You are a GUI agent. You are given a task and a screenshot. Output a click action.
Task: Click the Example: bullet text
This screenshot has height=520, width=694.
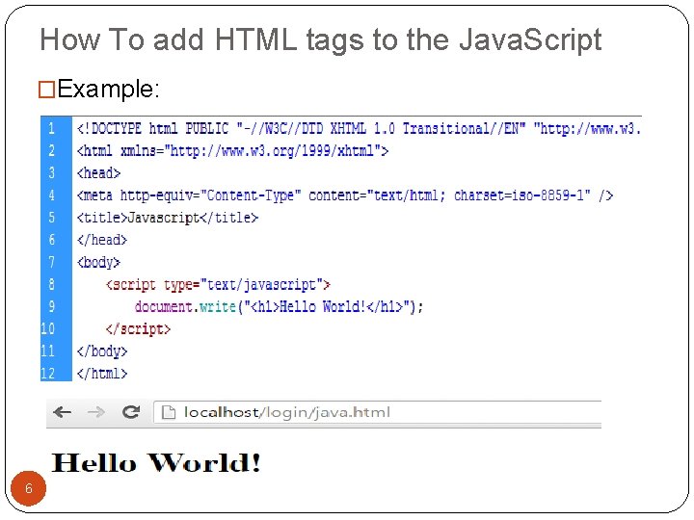[108, 89]
